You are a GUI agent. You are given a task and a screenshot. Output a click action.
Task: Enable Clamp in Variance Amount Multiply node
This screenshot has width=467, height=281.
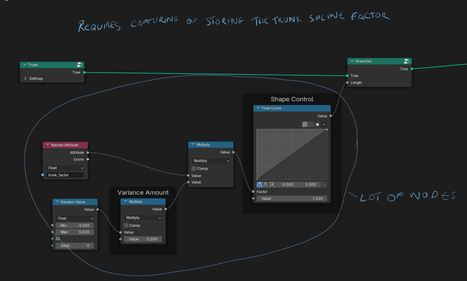click(x=126, y=225)
